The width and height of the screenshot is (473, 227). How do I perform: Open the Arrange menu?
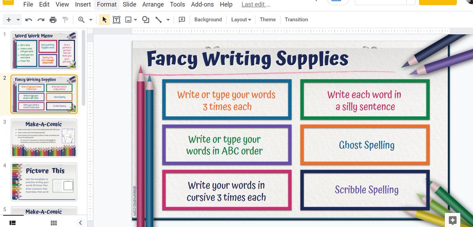[x=153, y=5]
